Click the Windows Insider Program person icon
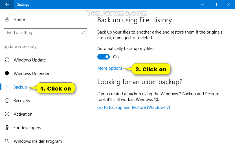Viewport: 235px width, 154px height. click(x=7, y=141)
